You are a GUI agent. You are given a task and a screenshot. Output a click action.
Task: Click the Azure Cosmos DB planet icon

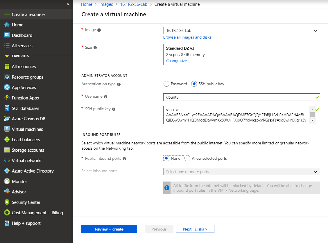pos(7,119)
